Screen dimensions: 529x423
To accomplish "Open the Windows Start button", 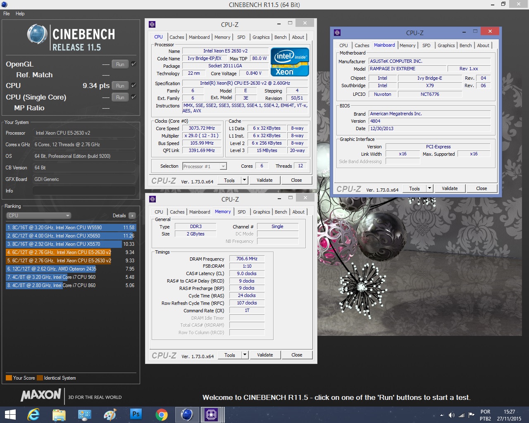I will tap(10, 414).
